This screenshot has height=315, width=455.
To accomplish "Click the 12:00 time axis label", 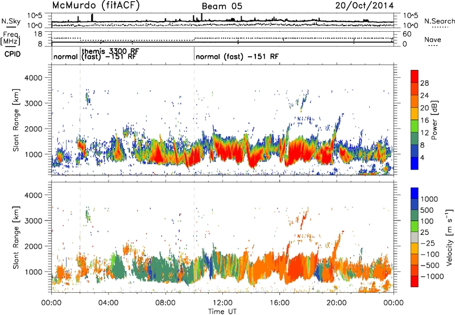I will [x=222, y=303].
